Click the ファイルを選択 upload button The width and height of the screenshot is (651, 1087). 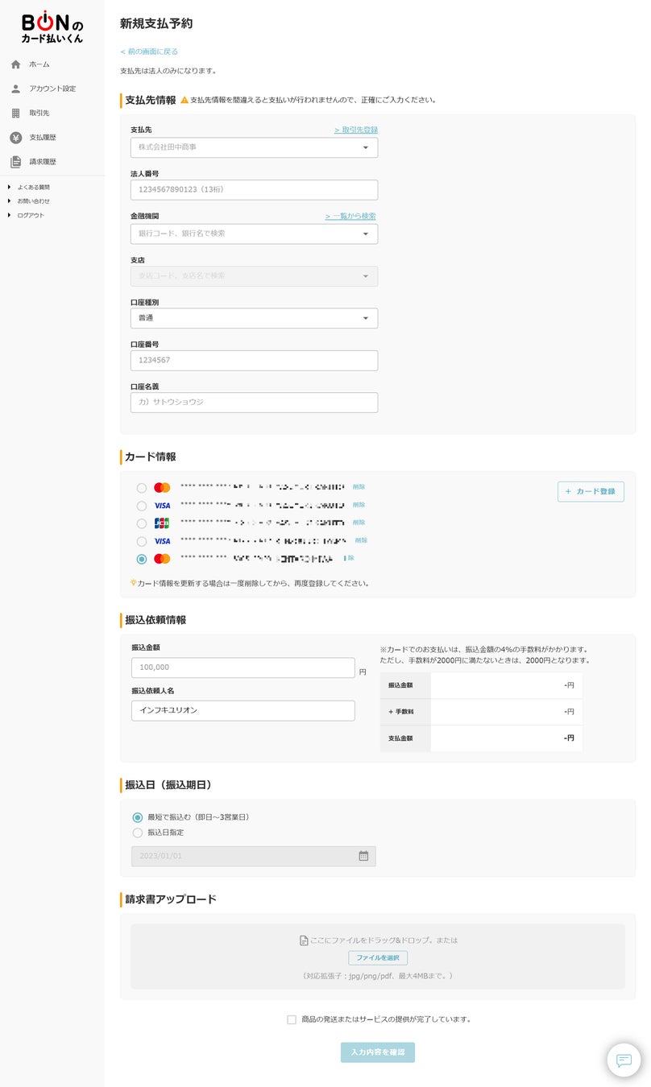378,957
